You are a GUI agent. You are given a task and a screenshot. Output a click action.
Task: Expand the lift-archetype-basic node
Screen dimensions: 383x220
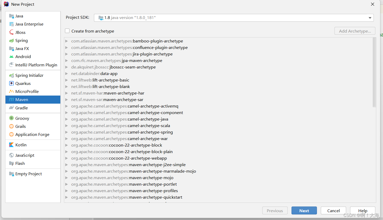coord(67,80)
